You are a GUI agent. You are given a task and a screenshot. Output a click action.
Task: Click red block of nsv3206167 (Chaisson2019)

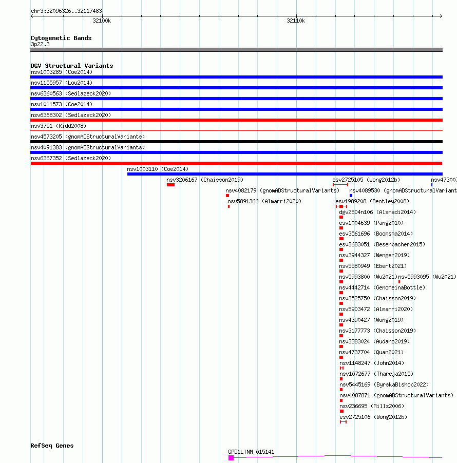171,185
